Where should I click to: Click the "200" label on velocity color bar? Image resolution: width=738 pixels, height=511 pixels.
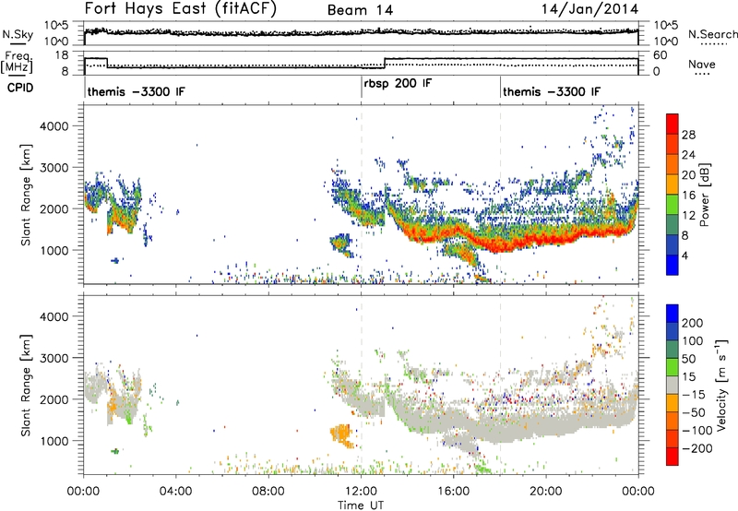click(693, 323)
